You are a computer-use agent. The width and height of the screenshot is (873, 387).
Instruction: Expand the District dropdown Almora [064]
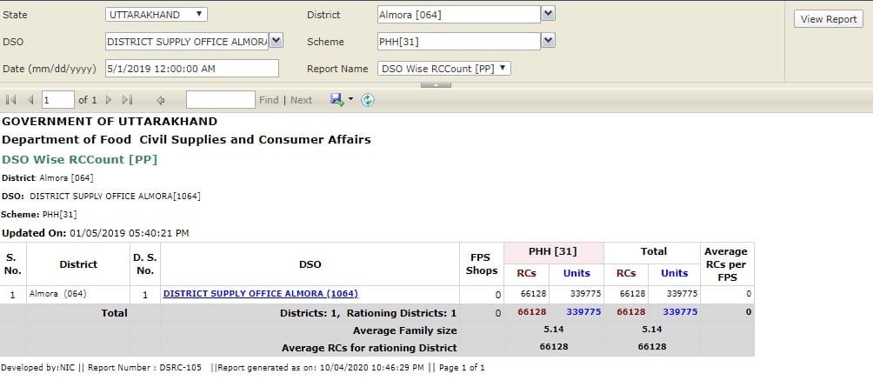click(548, 14)
